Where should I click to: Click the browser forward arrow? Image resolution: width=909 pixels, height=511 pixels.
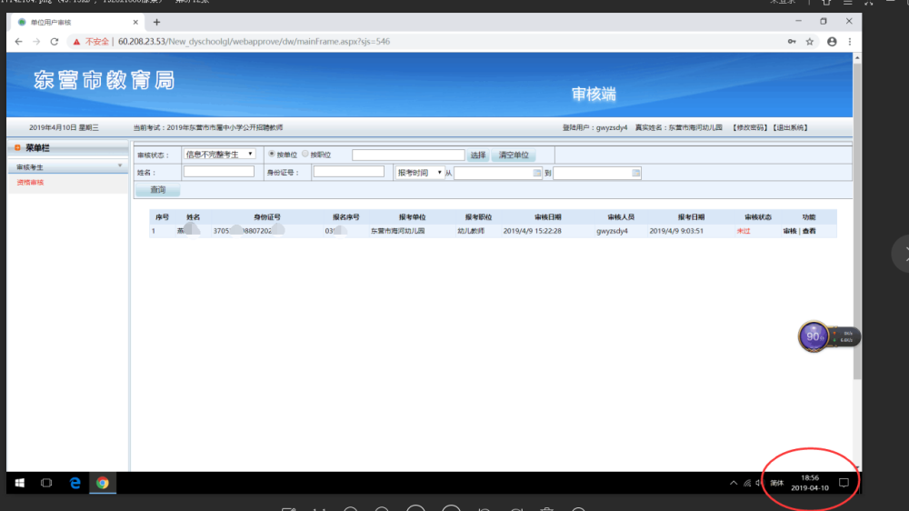pos(36,42)
